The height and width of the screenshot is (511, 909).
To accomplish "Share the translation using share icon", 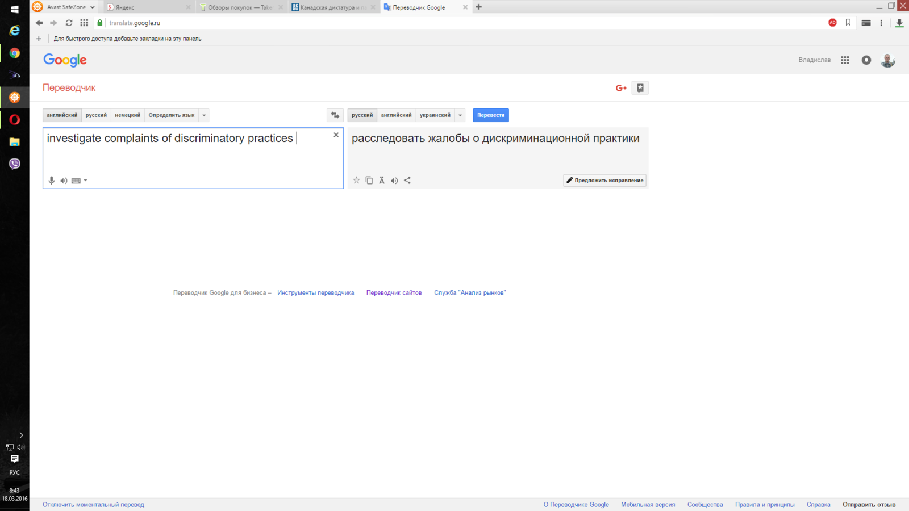I will coord(407,181).
